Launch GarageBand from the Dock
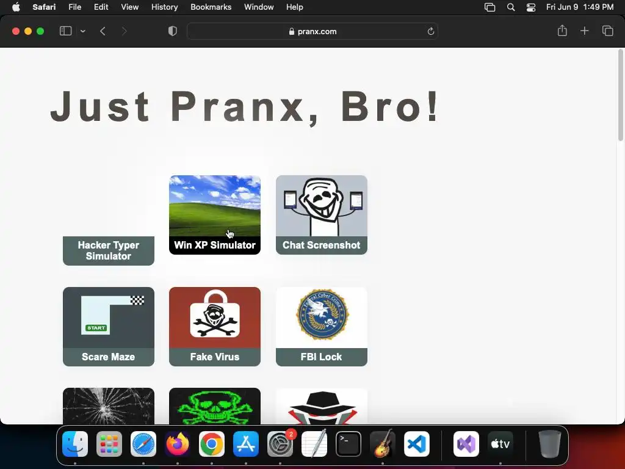625x469 pixels. pos(383,444)
